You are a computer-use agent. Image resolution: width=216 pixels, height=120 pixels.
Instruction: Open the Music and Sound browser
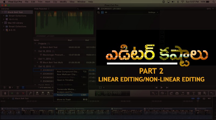point(182,93)
